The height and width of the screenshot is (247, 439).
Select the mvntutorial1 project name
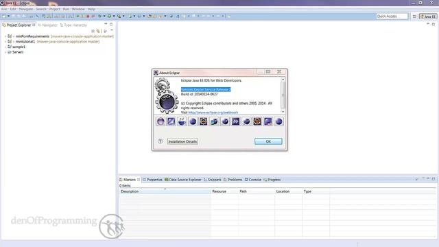click(x=25, y=42)
